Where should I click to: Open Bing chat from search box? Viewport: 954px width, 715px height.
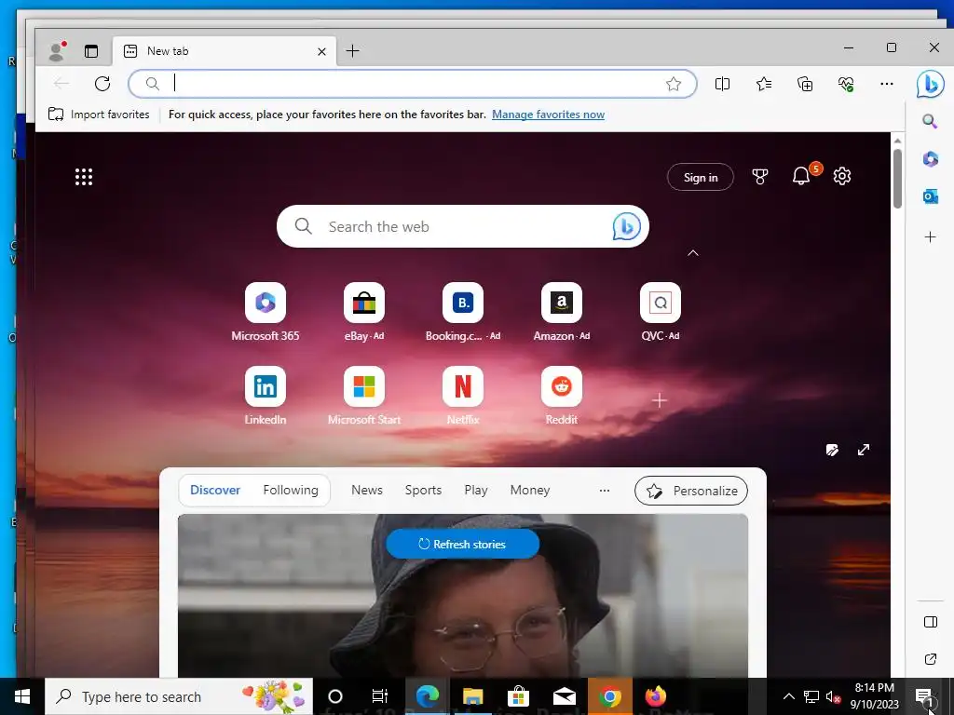(626, 227)
